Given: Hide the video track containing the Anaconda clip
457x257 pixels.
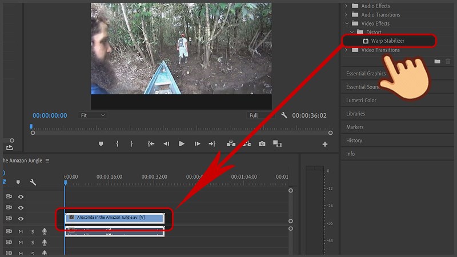Looking at the screenshot, I should click(21, 219).
